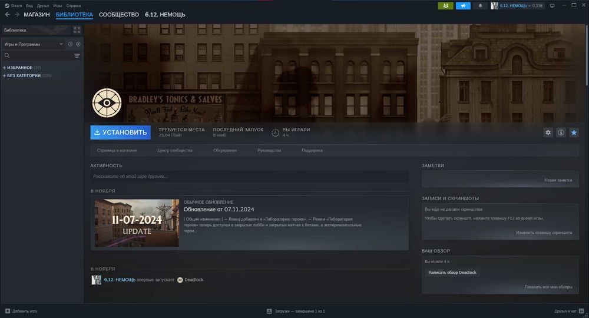The image size is (589, 318).
Task: Go to the МАГАЗИН tab
Action: point(37,15)
